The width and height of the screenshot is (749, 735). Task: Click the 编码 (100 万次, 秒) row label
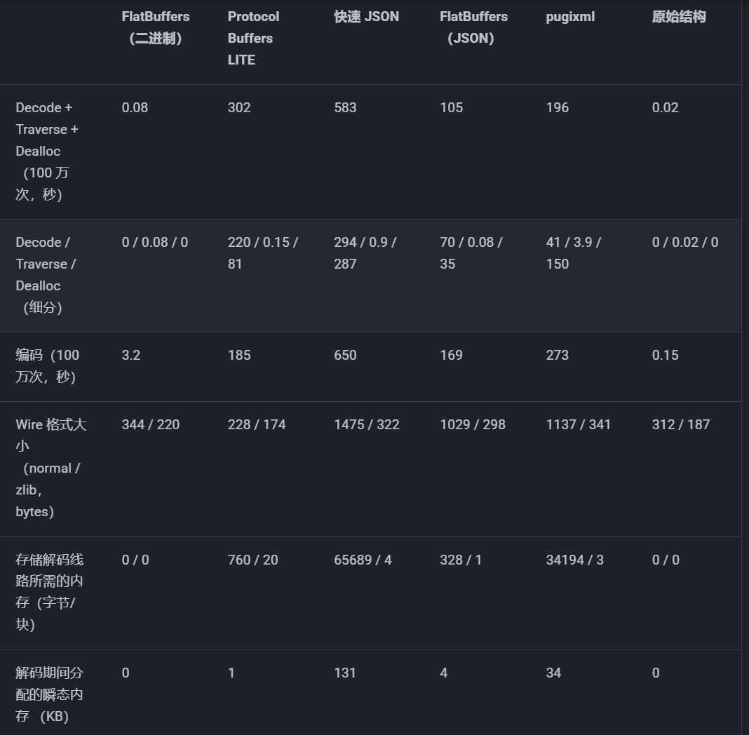tap(47, 365)
